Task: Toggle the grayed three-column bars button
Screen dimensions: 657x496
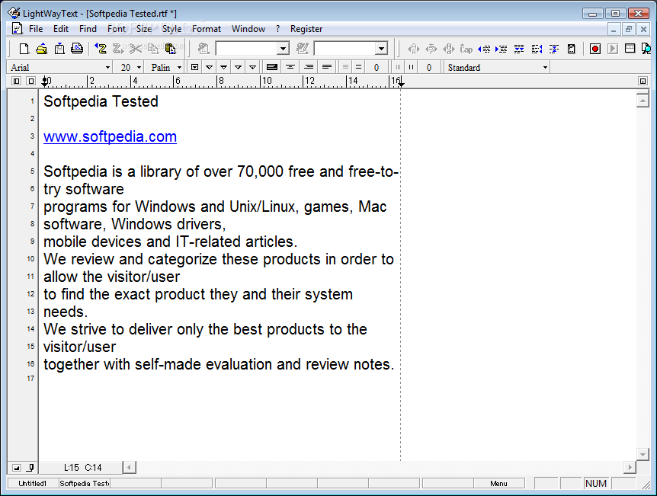Action: [x=398, y=67]
